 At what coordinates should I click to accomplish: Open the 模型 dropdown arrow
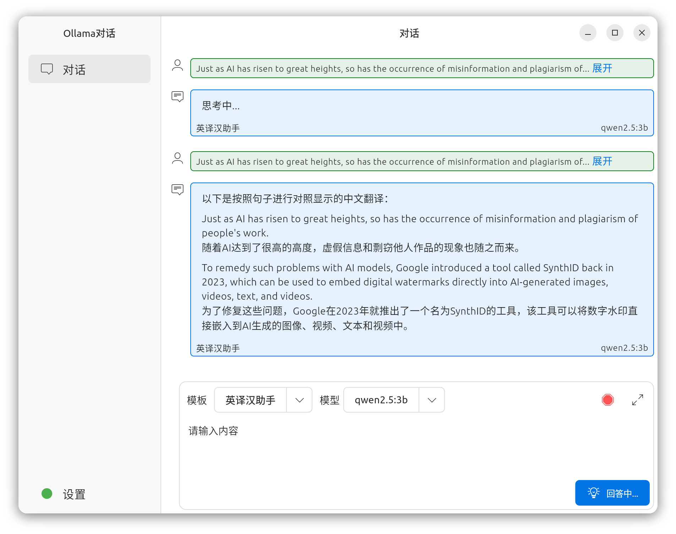(x=432, y=400)
